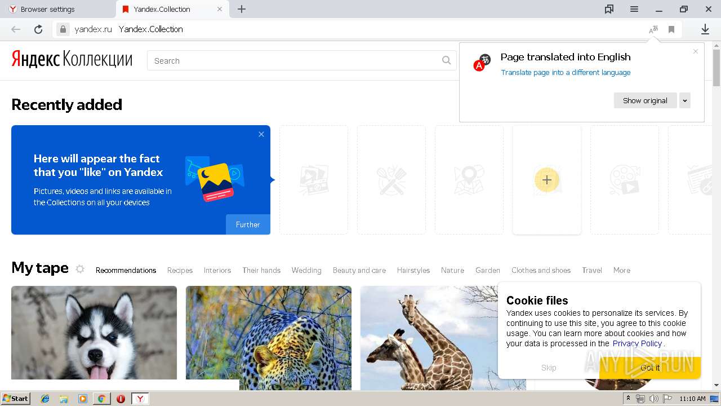This screenshot has width=721, height=406.
Task: Click the taskbar clock 11:10 AM
Action: coord(692,399)
